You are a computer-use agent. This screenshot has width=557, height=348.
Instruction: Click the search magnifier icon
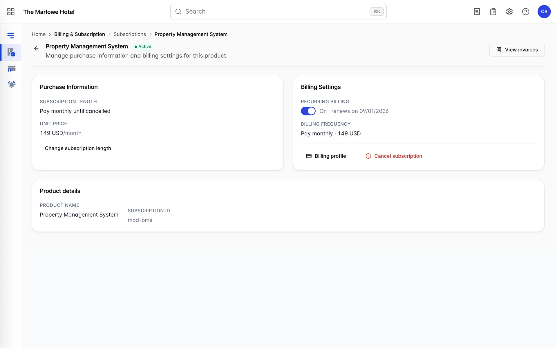[x=178, y=12]
